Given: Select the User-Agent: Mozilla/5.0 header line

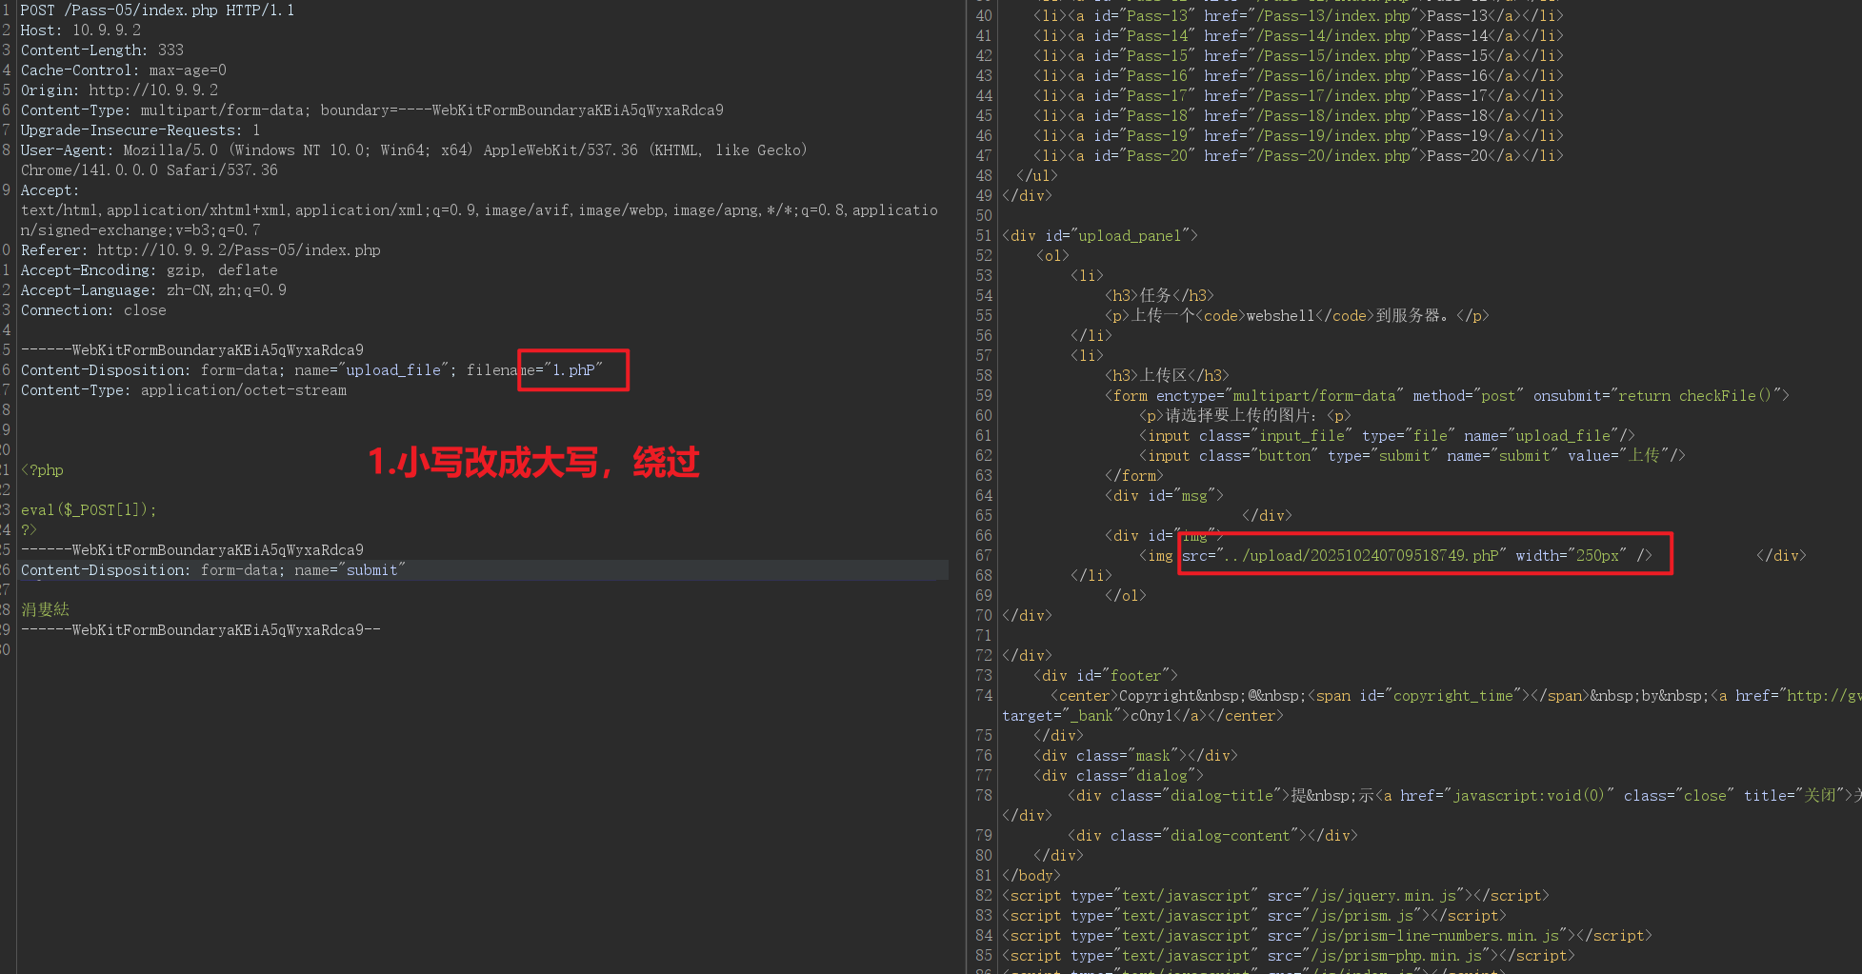Looking at the screenshot, I should pos(413,150).
